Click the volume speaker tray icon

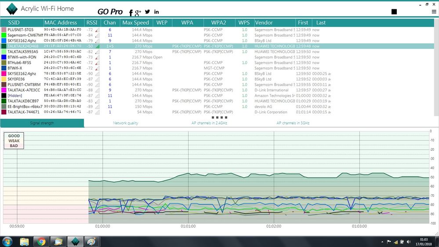click(x=409, y=242)
